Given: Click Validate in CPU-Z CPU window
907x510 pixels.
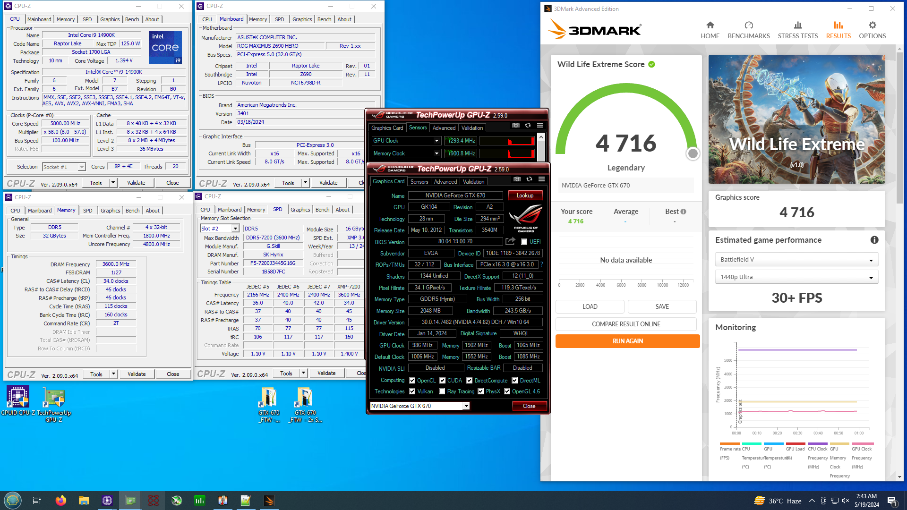Looking at the screenshot, I should 136,183.
